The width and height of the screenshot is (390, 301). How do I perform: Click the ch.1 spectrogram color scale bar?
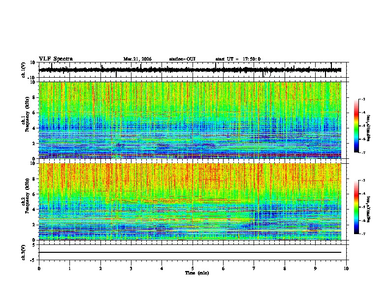[357, 126]
